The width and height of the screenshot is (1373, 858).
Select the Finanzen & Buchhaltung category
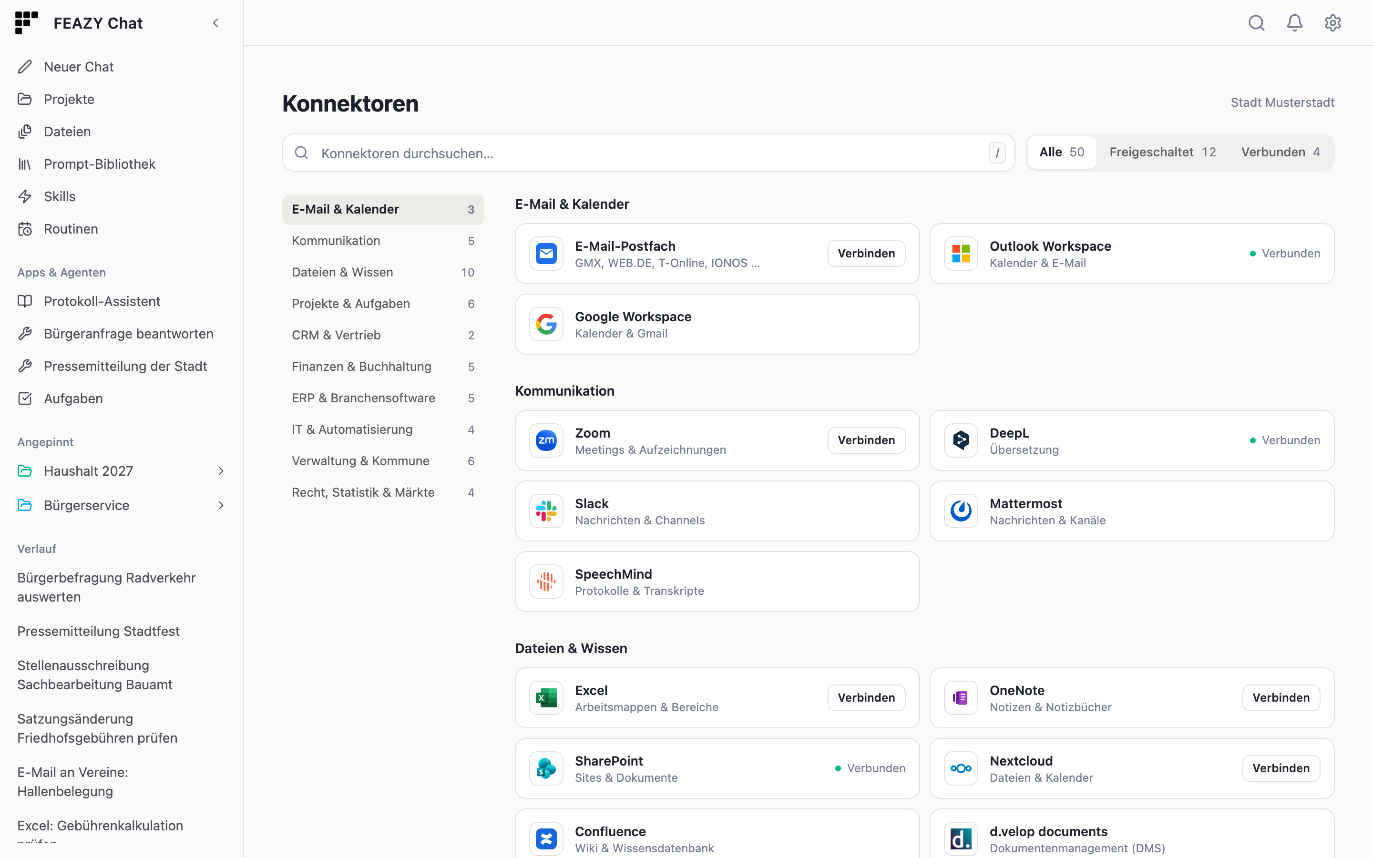tap(383, 367)
